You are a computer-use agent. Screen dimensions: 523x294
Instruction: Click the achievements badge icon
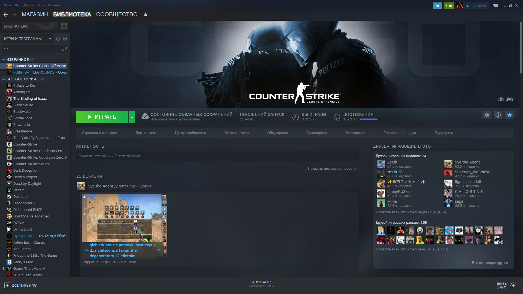click(x=337, y=117)
